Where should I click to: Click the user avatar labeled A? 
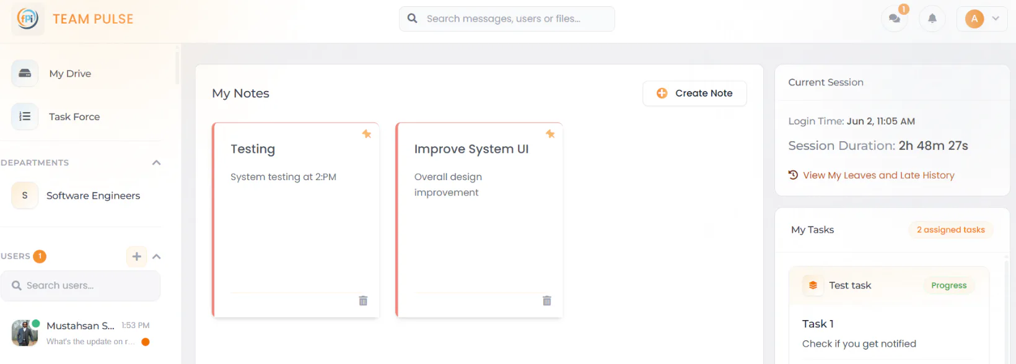click(x=974, y=19)
